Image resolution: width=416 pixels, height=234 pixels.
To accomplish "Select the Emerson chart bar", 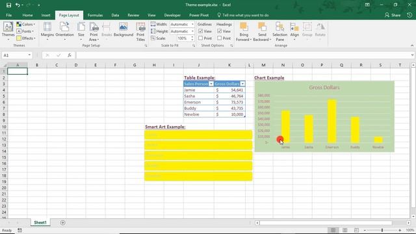I will tap(332, 122).
